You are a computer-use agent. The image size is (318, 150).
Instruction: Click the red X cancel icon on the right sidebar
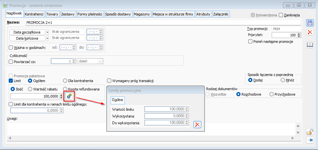(310, 32)
